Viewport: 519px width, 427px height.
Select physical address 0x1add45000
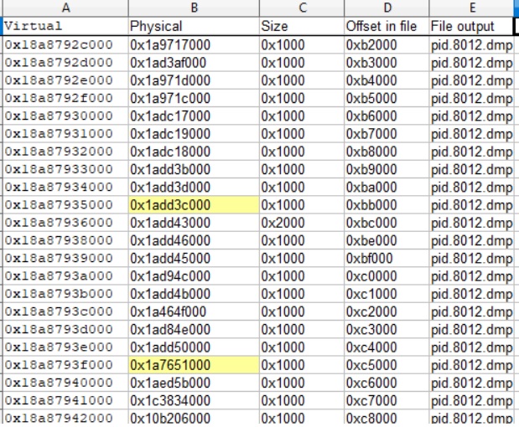pos(194,258)
